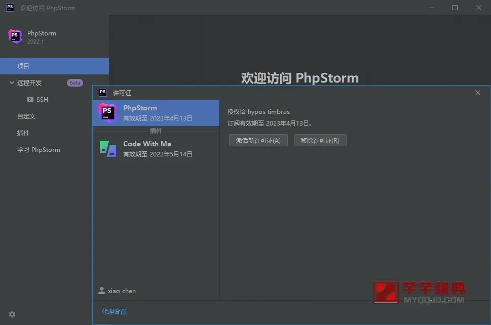The image size is (491, 325).
Task: Open the 代理设置 link
Action: [114, 311]
